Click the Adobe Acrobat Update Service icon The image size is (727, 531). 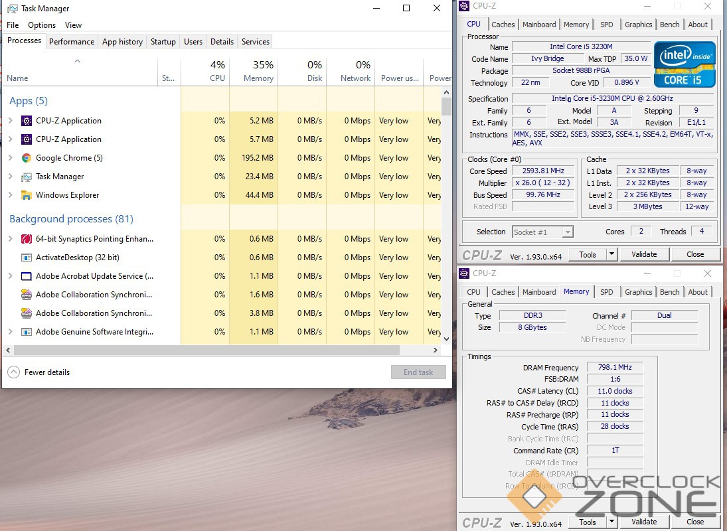27,276
